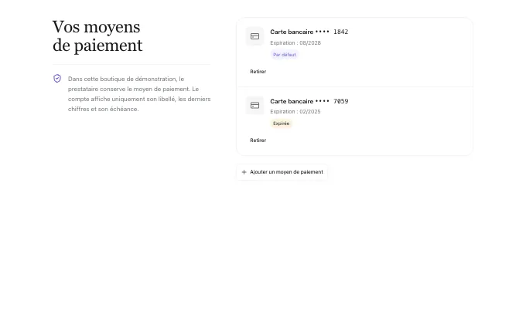Screen dimensions: 526x328
Task: Click the 'Vos moyens de paiement' heading
Action: pos(97,36)
